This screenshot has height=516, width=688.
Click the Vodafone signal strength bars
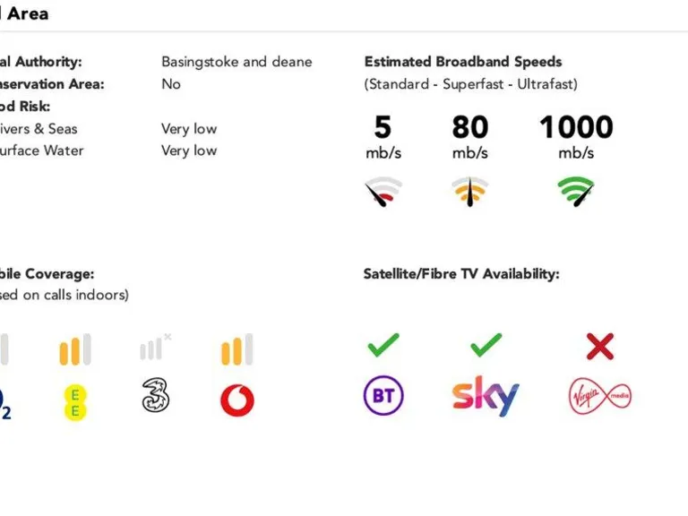237,349
